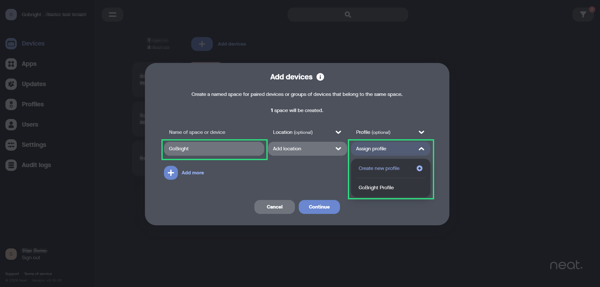The width and height of the screenshot is (600, 287).
Task: Click the Updates gear icon in sidebar
Action: click(x=11, y=84)
